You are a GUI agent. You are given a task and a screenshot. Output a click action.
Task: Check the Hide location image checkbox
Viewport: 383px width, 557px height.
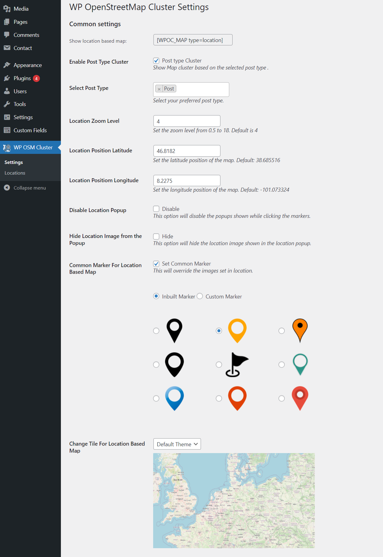(x=156, y=236)
